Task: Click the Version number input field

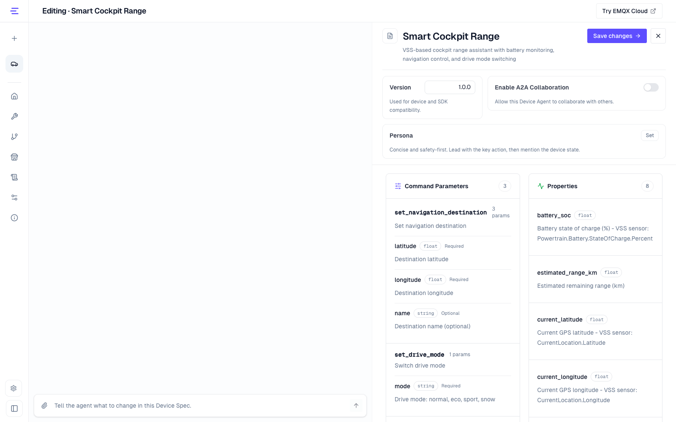Action: [450, 87]
